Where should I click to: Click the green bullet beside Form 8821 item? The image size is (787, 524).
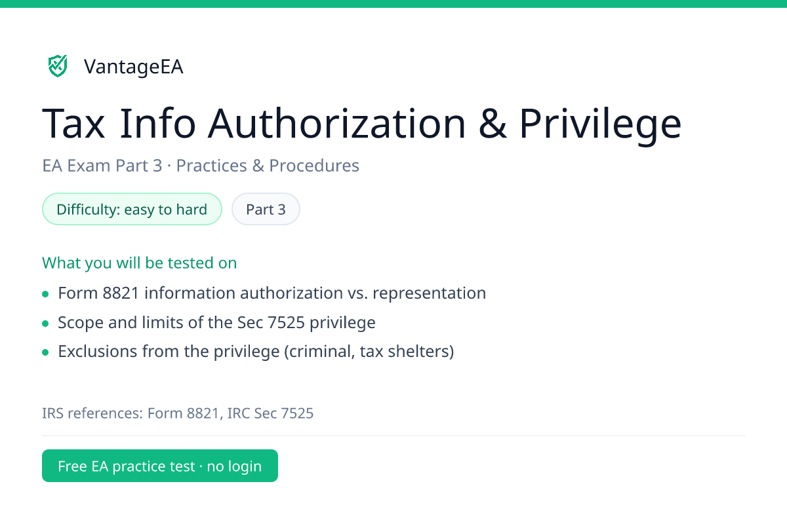click(x=45, y=294)
